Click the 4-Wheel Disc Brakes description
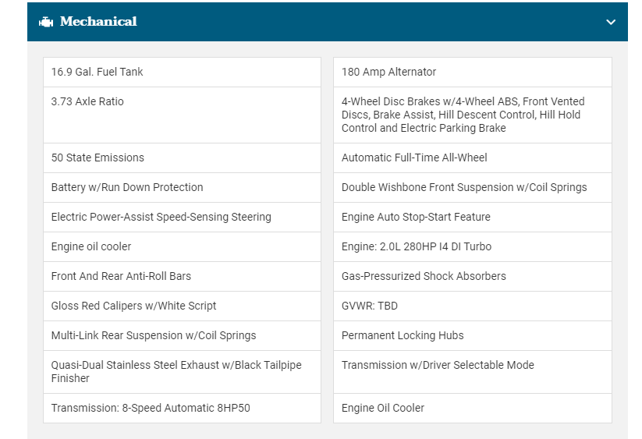Image resolution: width=642 pixels, height=439 pixels. pyautogui.click(x=463, y=115)
